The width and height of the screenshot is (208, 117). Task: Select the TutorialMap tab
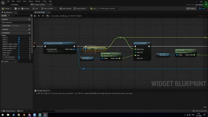14,5
